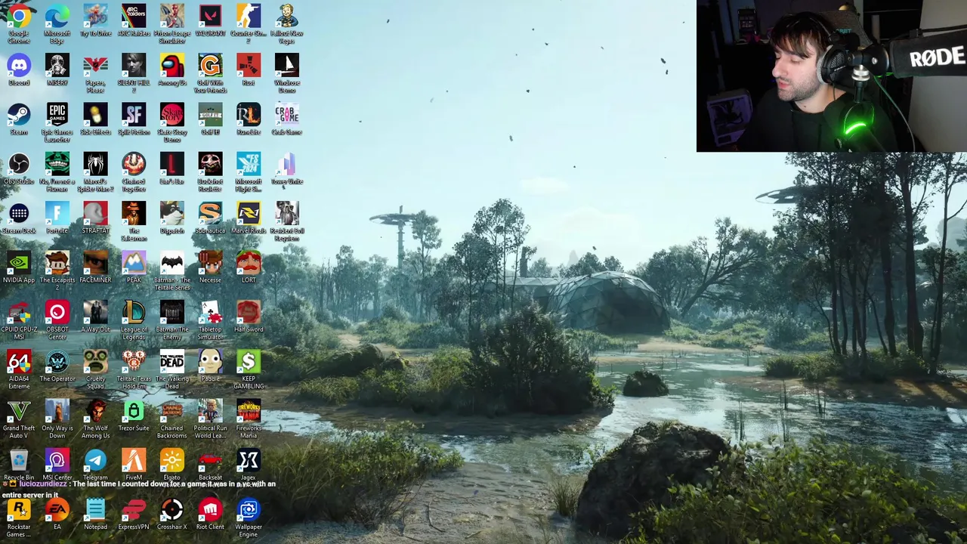The image size is (967, 544).
Task: Click the Marvel's Spider-Man 2 icon
Action: [95, 164]
